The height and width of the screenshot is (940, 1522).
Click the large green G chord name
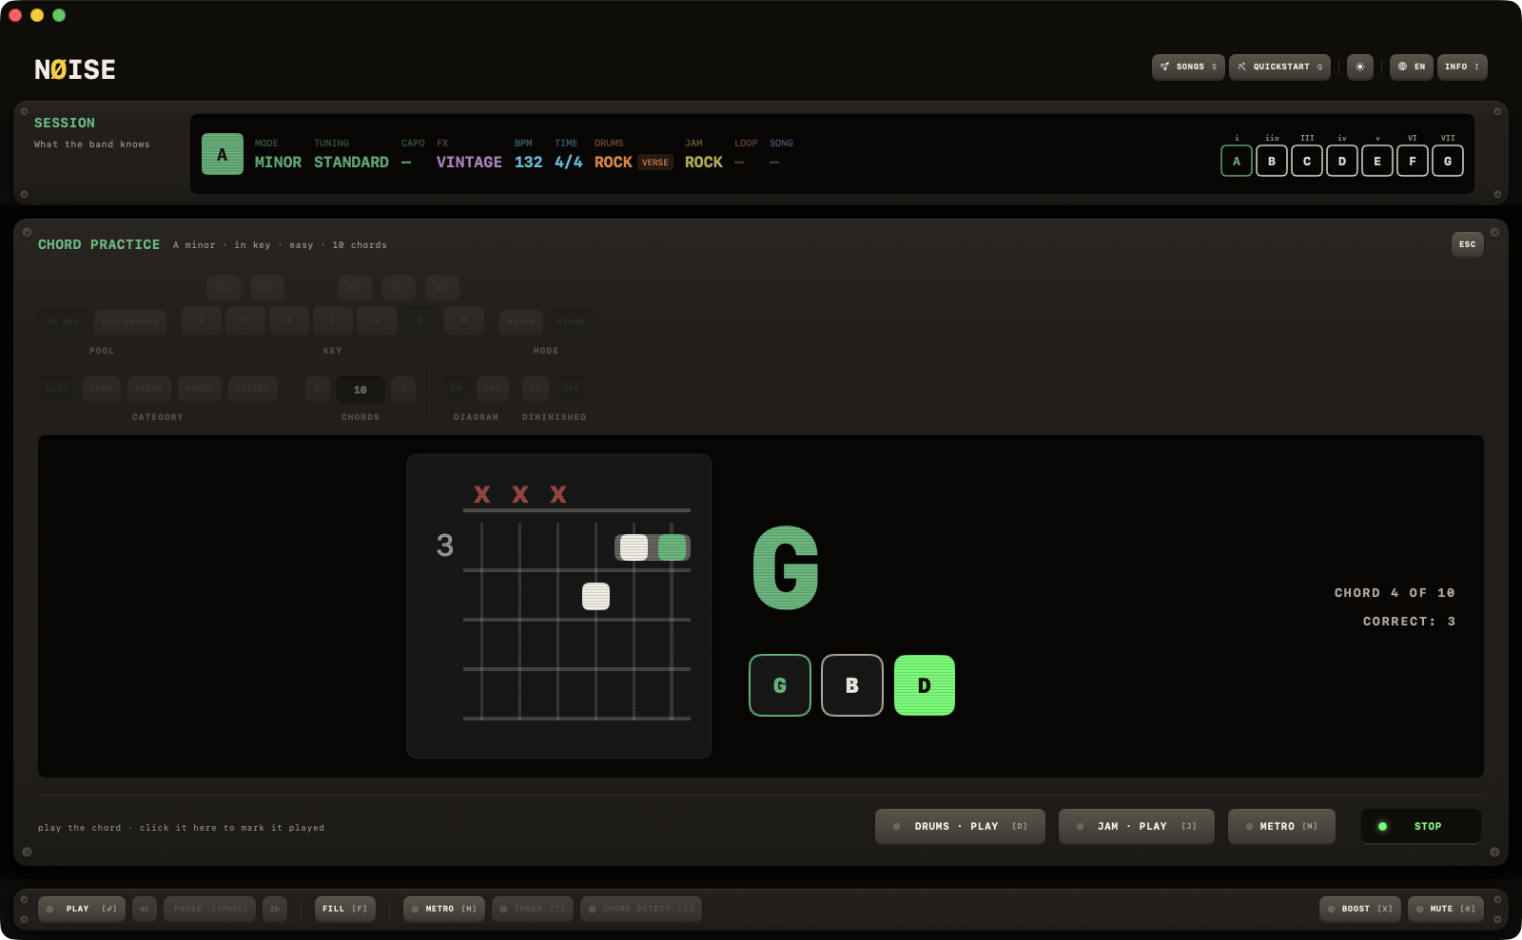pyautogui.click(x=786, y=567)
